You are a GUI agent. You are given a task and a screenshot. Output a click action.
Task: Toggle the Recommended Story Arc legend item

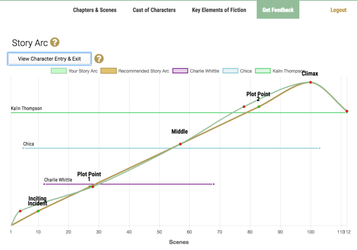[108, 71]
